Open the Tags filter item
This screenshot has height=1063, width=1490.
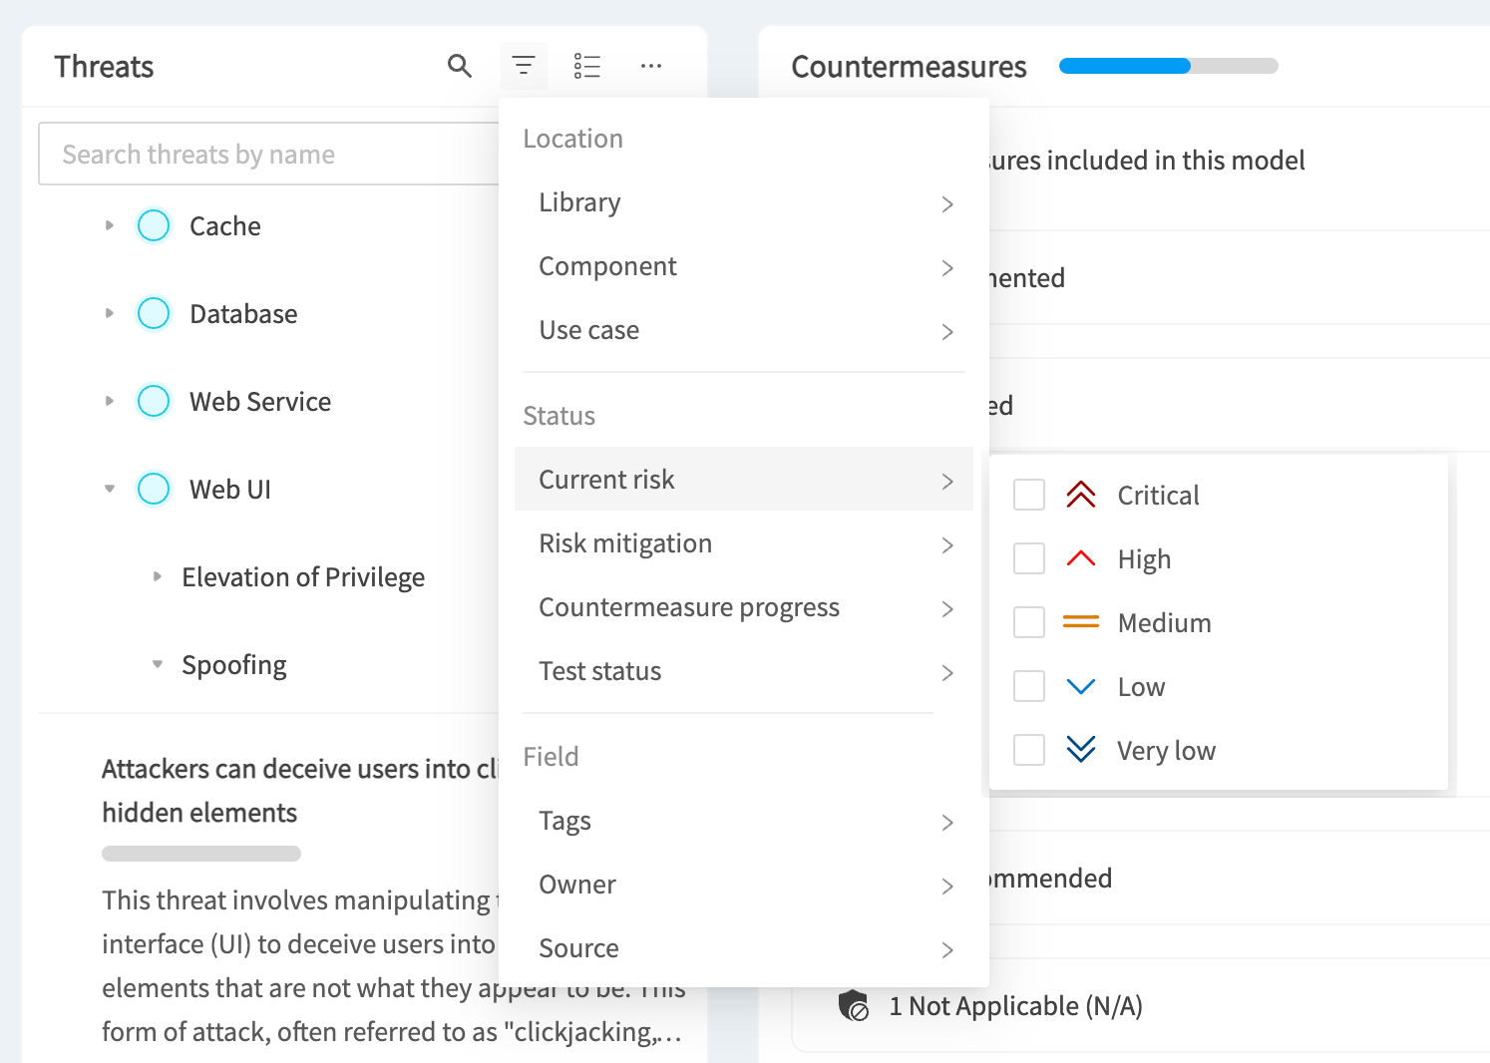[x=744, y=821]
